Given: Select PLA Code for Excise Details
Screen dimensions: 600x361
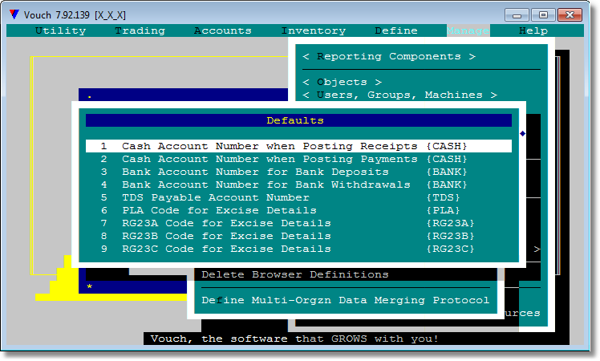Looking at the screenshot, I should (x=298, y=210).
